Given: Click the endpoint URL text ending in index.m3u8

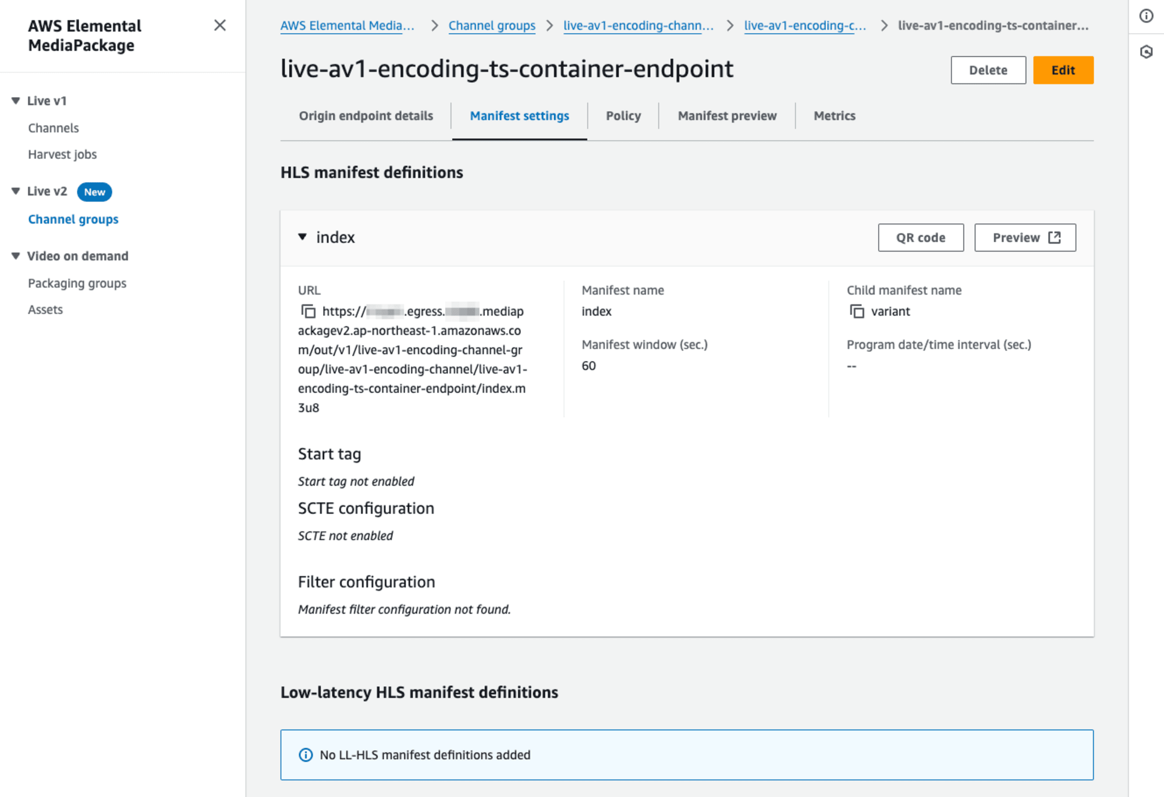Looking at the screenshot, I should pyautogui.click(x=412, y=360).
